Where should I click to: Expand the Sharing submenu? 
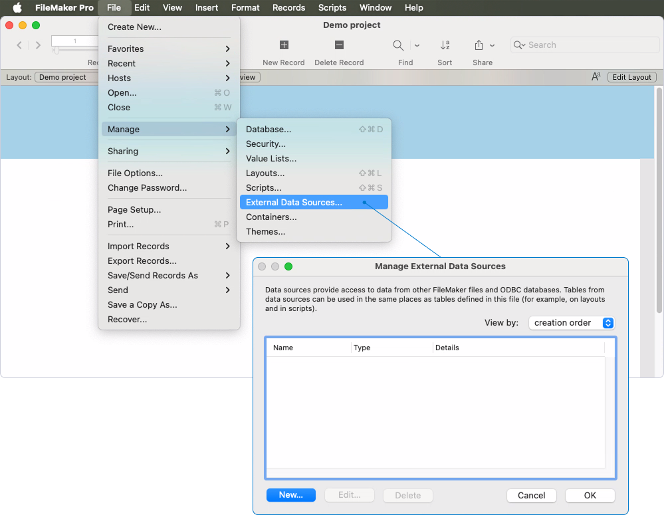169,151
